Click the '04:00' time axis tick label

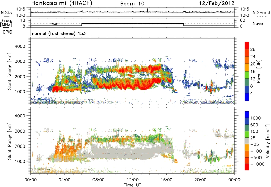point(64,180)
